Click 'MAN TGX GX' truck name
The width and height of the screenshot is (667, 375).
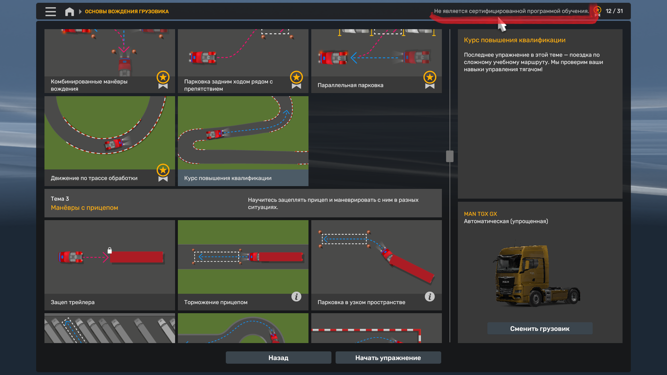pyautogui.click(x=480, y=214)
